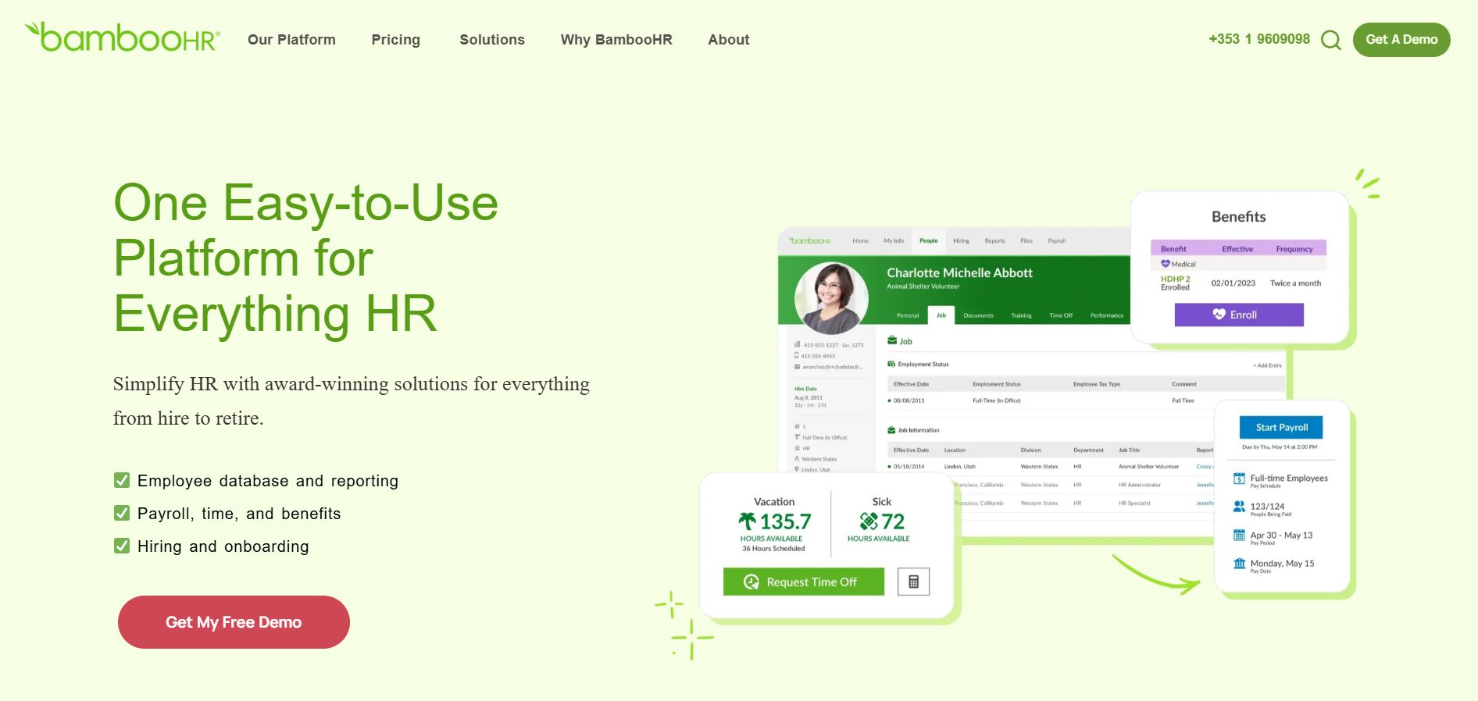This screenshot has height=701, width=1478.
Task: Click the Hiring and onboarding checkmark
Action: coord(122,546)
